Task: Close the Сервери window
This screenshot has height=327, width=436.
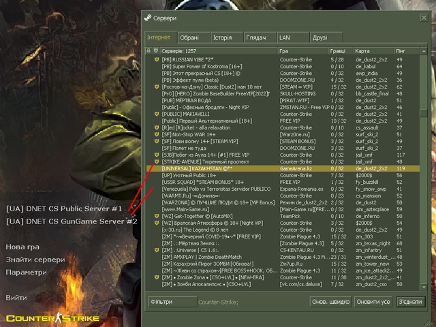Action: point(424,18)
